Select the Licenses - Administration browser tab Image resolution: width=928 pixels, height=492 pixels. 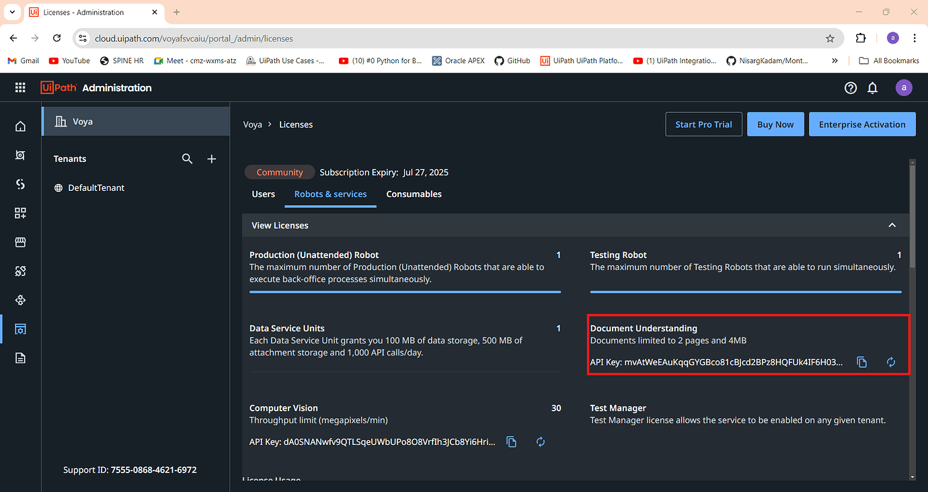(95, 12)
